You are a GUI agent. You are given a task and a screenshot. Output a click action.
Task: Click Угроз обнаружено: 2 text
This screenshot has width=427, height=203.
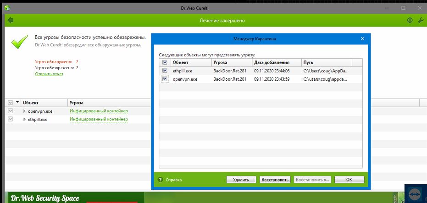(x=57, y=62)
